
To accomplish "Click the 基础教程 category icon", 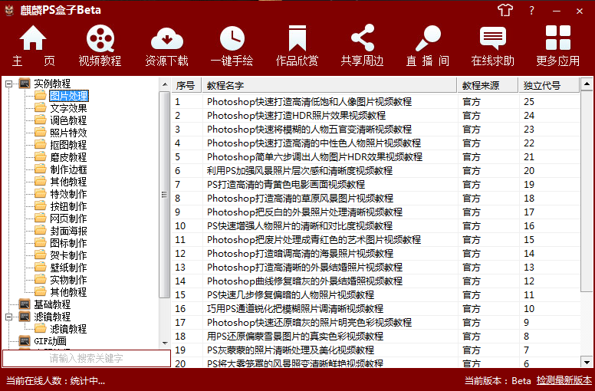I will 25,304.
